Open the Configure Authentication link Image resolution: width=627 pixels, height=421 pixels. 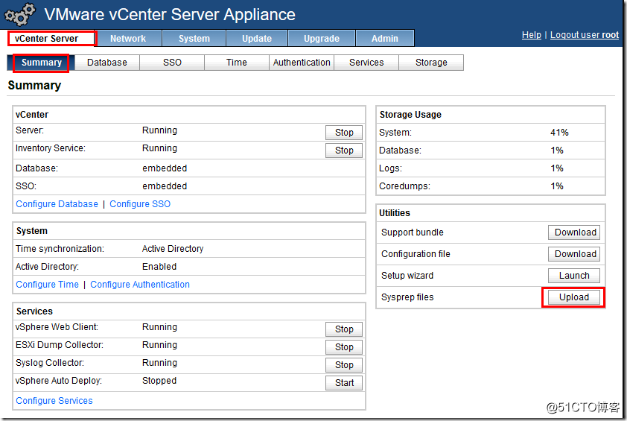tap(140, 285)
